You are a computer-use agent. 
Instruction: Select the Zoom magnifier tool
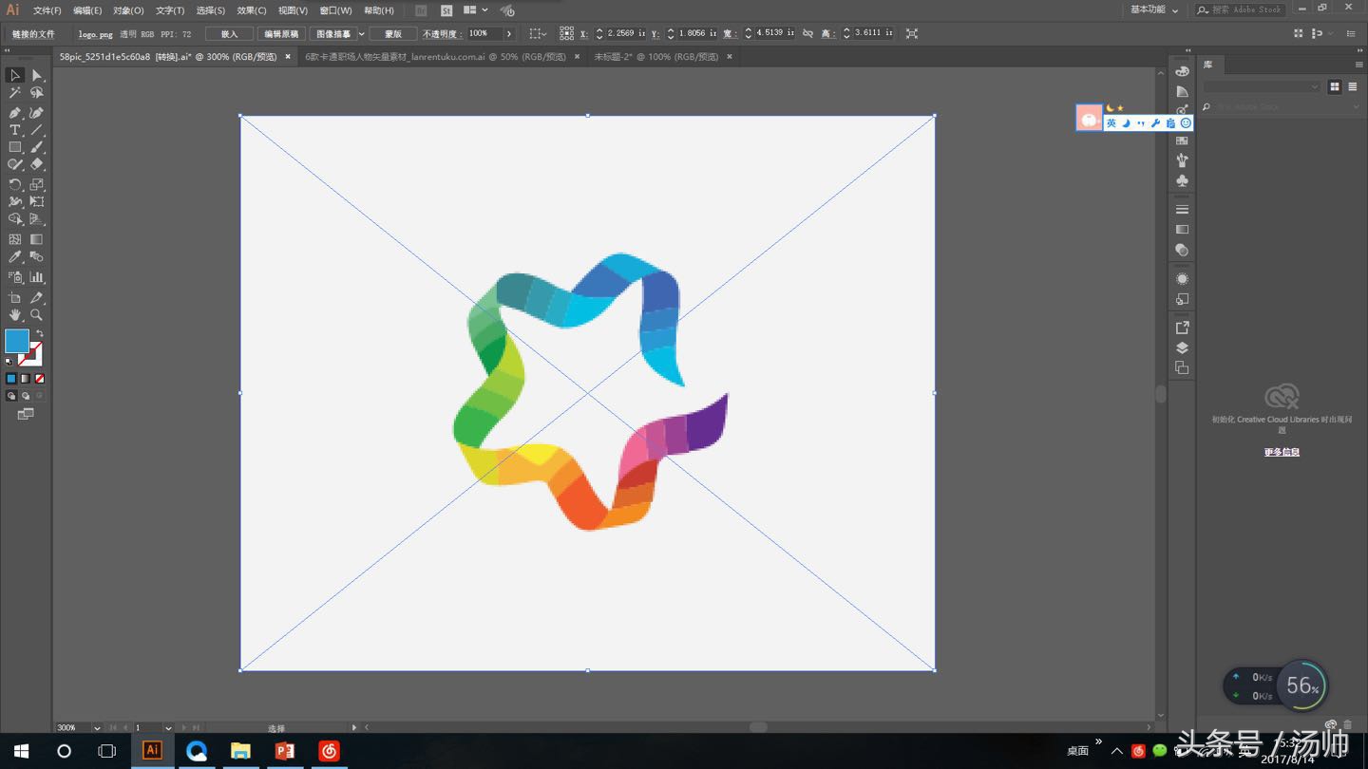pyautogui.click(x=37, y=315)
